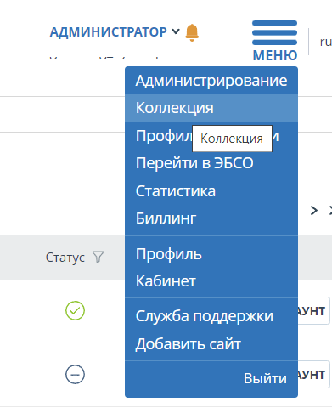Screen dimensions: 332x408
Task: Click the minus circle status icon
Action: pos(75,375)
